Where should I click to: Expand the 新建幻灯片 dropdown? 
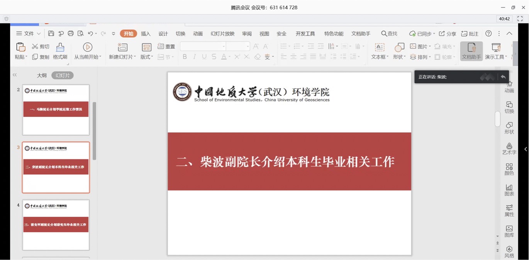pos(122,57)
